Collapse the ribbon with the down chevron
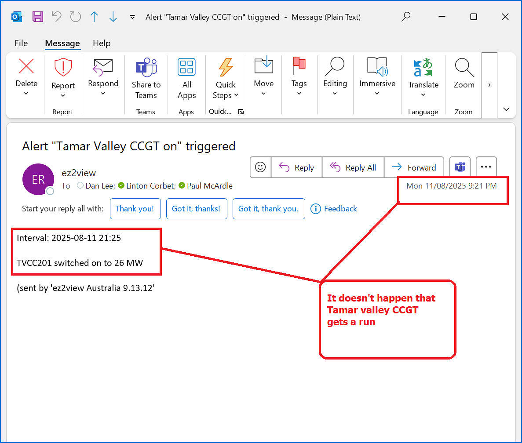Screen dimensions: 522x443 point(506,109)
